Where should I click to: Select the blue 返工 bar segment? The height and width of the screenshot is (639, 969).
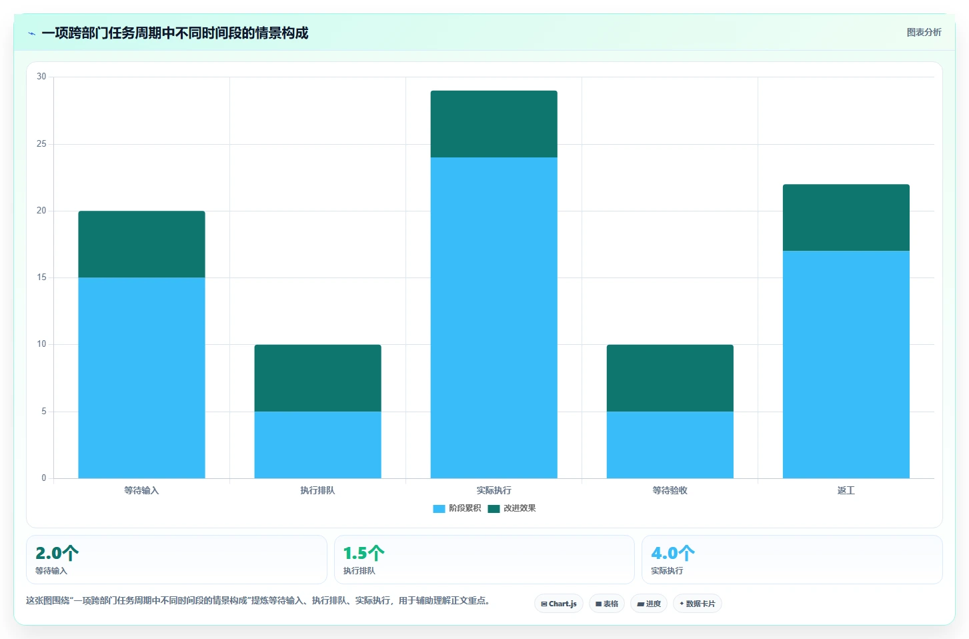click(846, 364)
